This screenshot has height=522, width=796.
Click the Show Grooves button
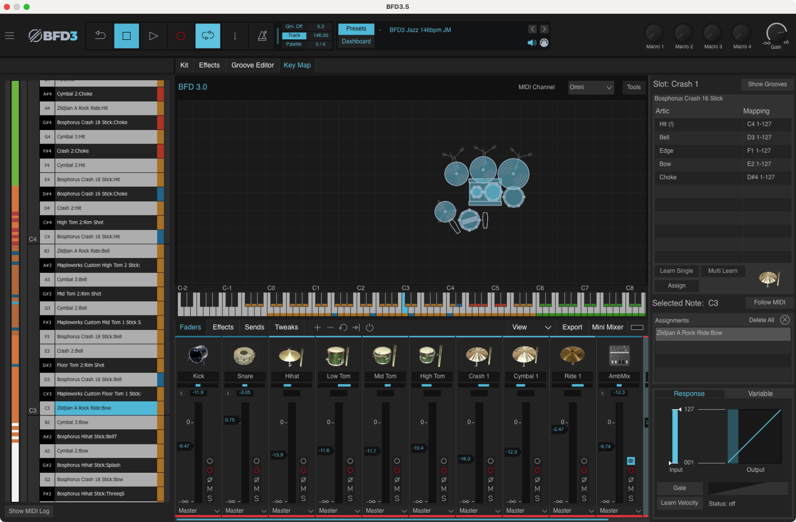tap(767, 84)
